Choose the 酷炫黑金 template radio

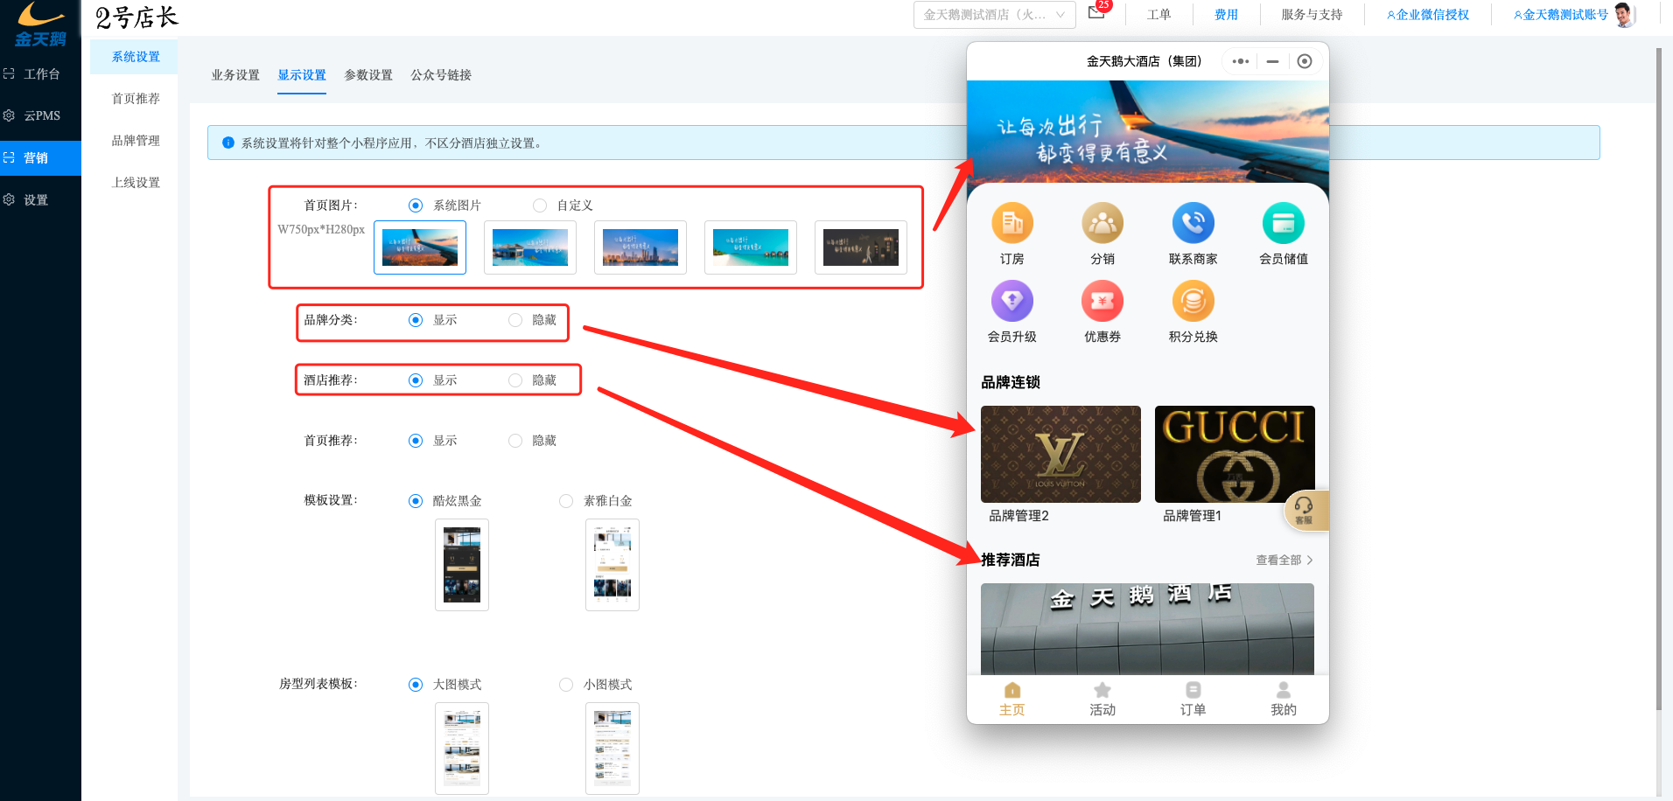(x=416, y=501)
